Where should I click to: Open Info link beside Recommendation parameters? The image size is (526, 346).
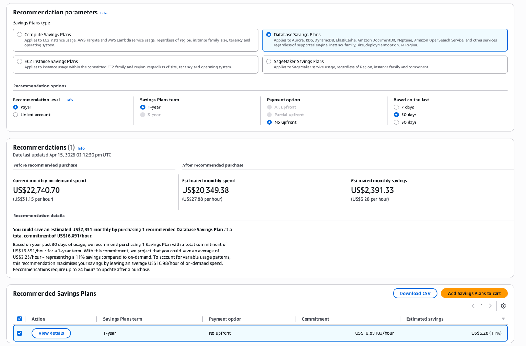tap(104, 13)
